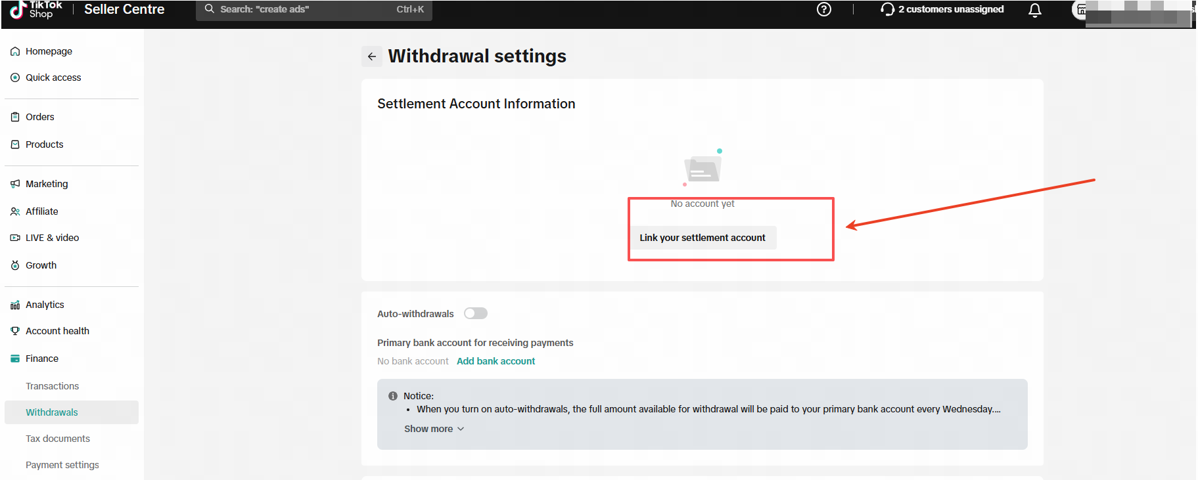Click the Homepage house icon
This screenshot has width=1198, height=480.
pyautogui.click(x=15, y=51)
